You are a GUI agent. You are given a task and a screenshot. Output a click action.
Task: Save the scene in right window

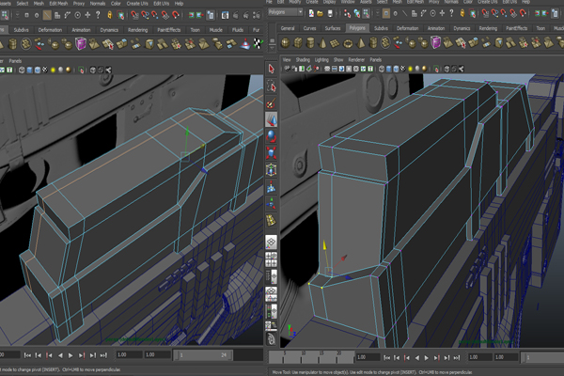pos(330,14)
